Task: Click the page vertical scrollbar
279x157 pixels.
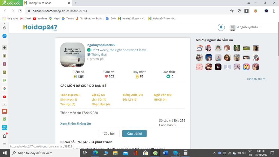Action: 278,39
